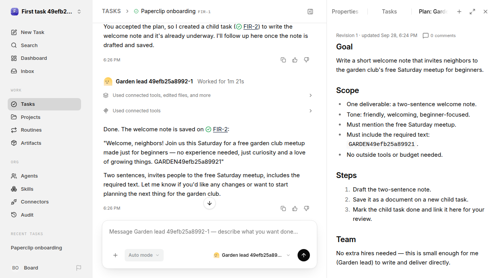The height and width of the screenshot is (278, 494).
Task: Open the Garden lead agent selector in composer
Action: tap(252, 255)
